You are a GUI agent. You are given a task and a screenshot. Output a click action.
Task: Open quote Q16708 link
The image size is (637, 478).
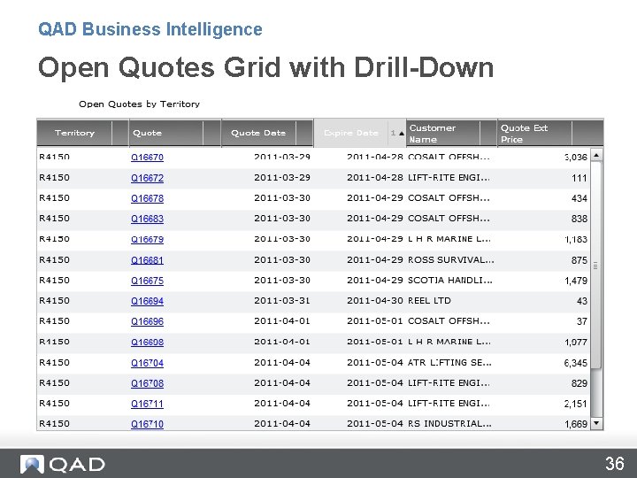(147, 383)
